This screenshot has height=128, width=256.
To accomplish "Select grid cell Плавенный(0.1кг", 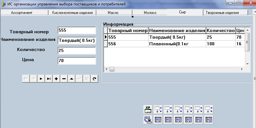I will [x=177, y=44].
